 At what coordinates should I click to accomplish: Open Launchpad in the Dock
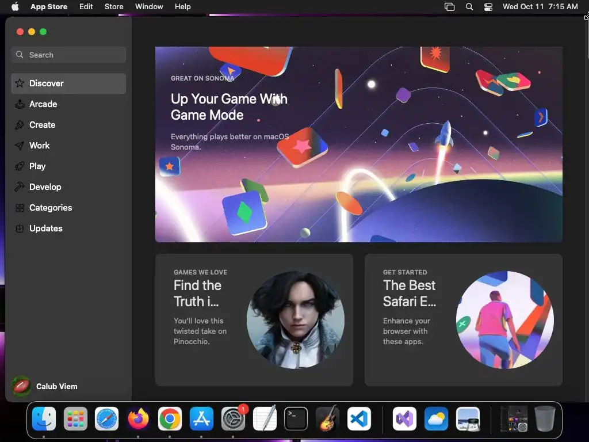tap(75, 419)
